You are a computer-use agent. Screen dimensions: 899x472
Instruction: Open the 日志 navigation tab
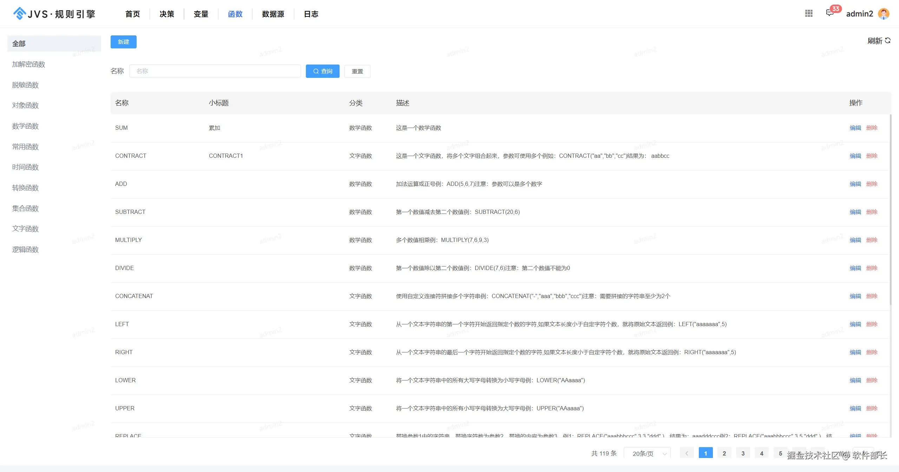tap(311, 14)
